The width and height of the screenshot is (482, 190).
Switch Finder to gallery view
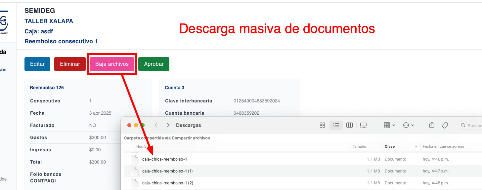click(x=363, y=125)
